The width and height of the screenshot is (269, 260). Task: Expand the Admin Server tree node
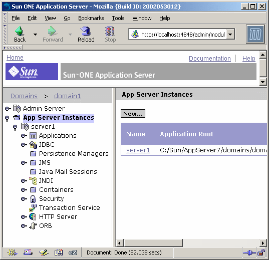click(x=8, y=109)
